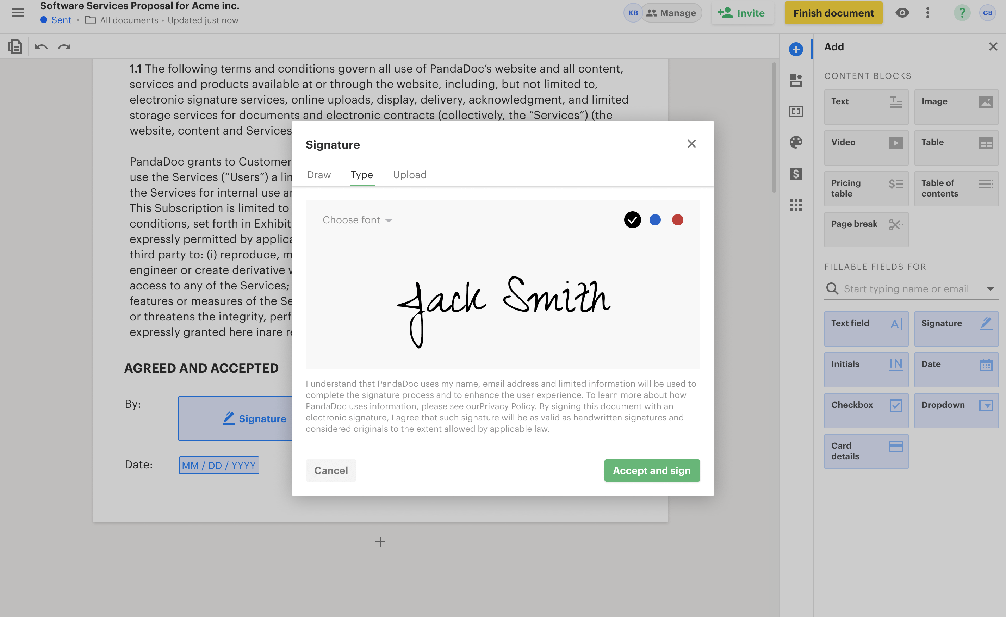Click the Cancel button
This screenshot has width=1006, height=617.
pyautogui.click(x=331, y=470)
